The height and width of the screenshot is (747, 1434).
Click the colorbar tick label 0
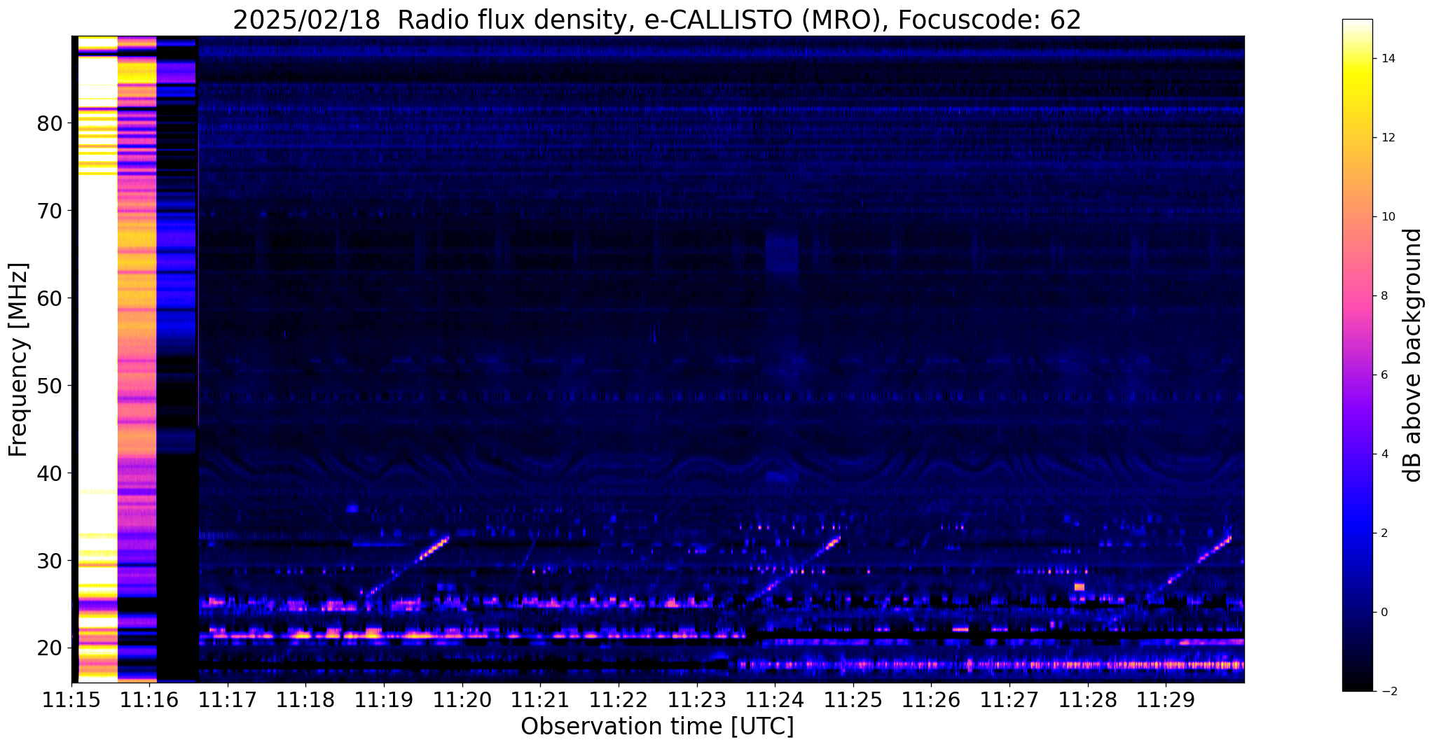tap(1384, 613)
